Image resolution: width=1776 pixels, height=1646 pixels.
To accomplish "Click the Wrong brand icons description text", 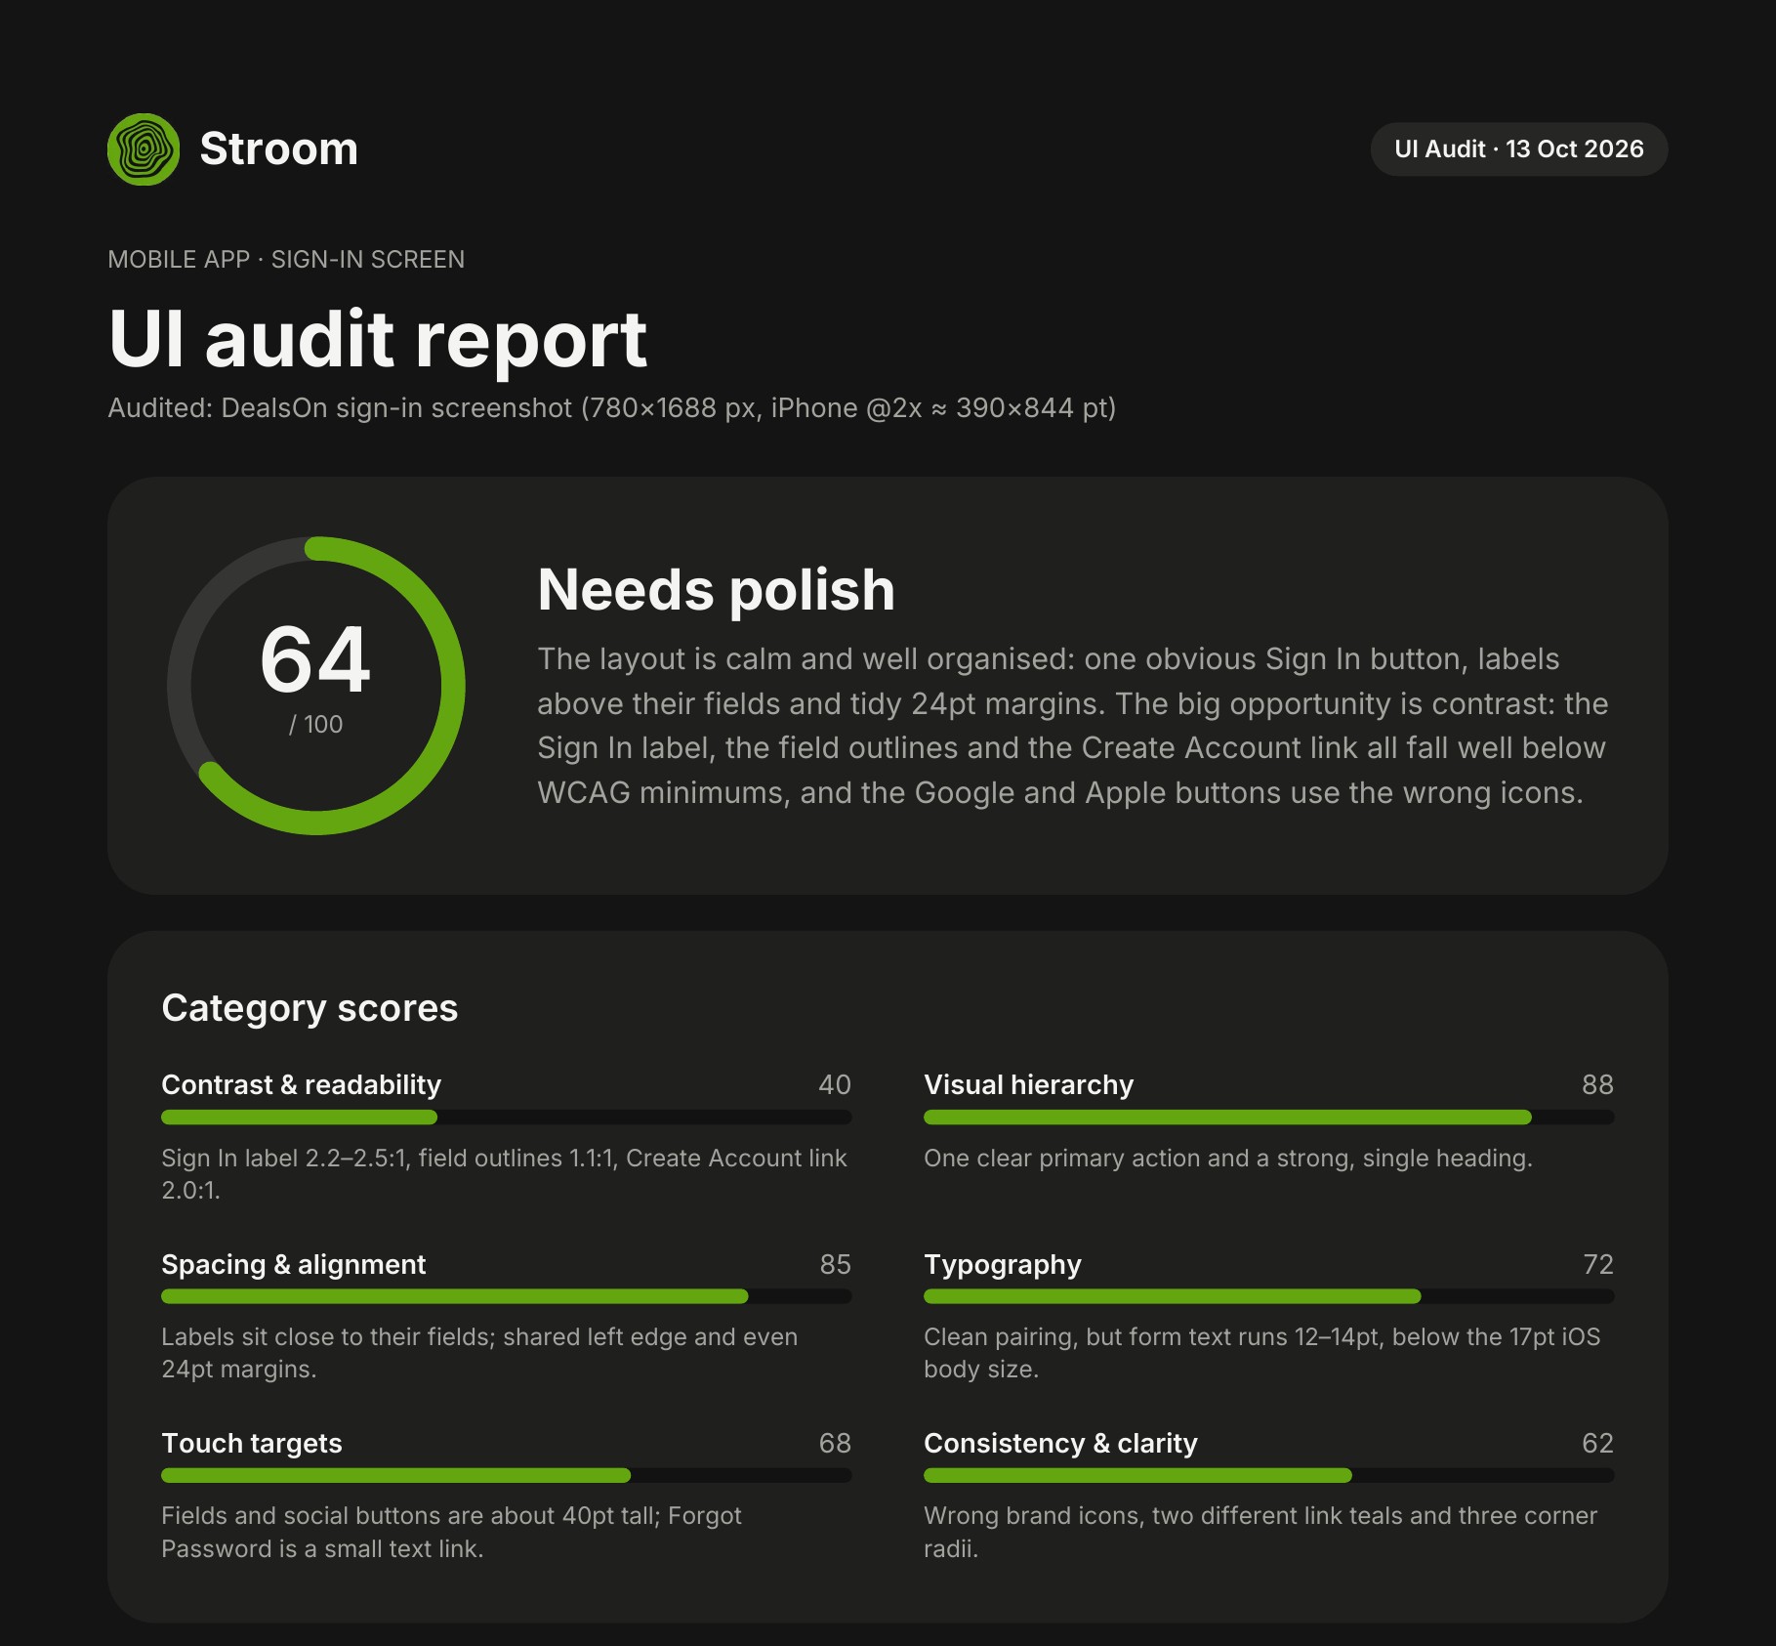I will pos(1260,1533).
